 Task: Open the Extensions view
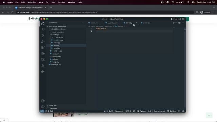pos(43,47)
